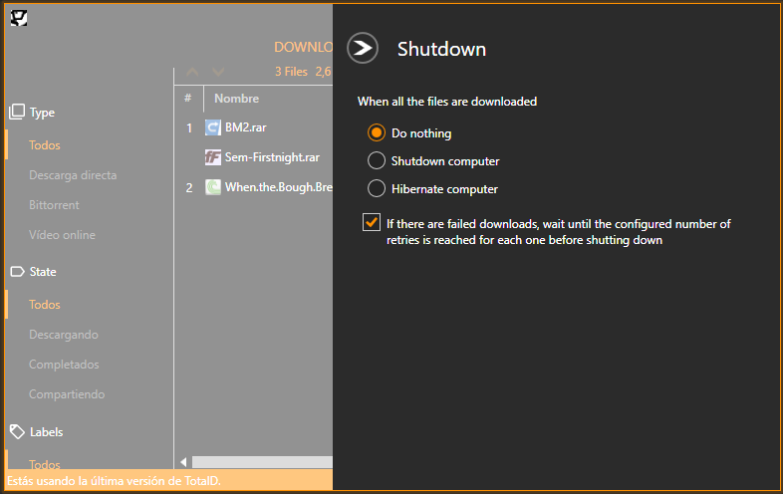
Task: Click the BM2.rar file type icon
Action: pyautogui.click(x=213, y=127)
